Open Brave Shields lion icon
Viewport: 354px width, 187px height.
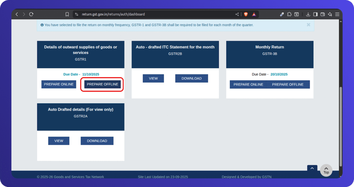click(246, 14)
